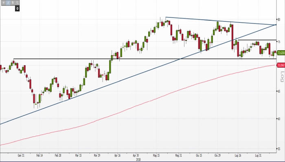285x162 pixels.
Task: Click the 60 price level on axis
Action: point(279,119)
